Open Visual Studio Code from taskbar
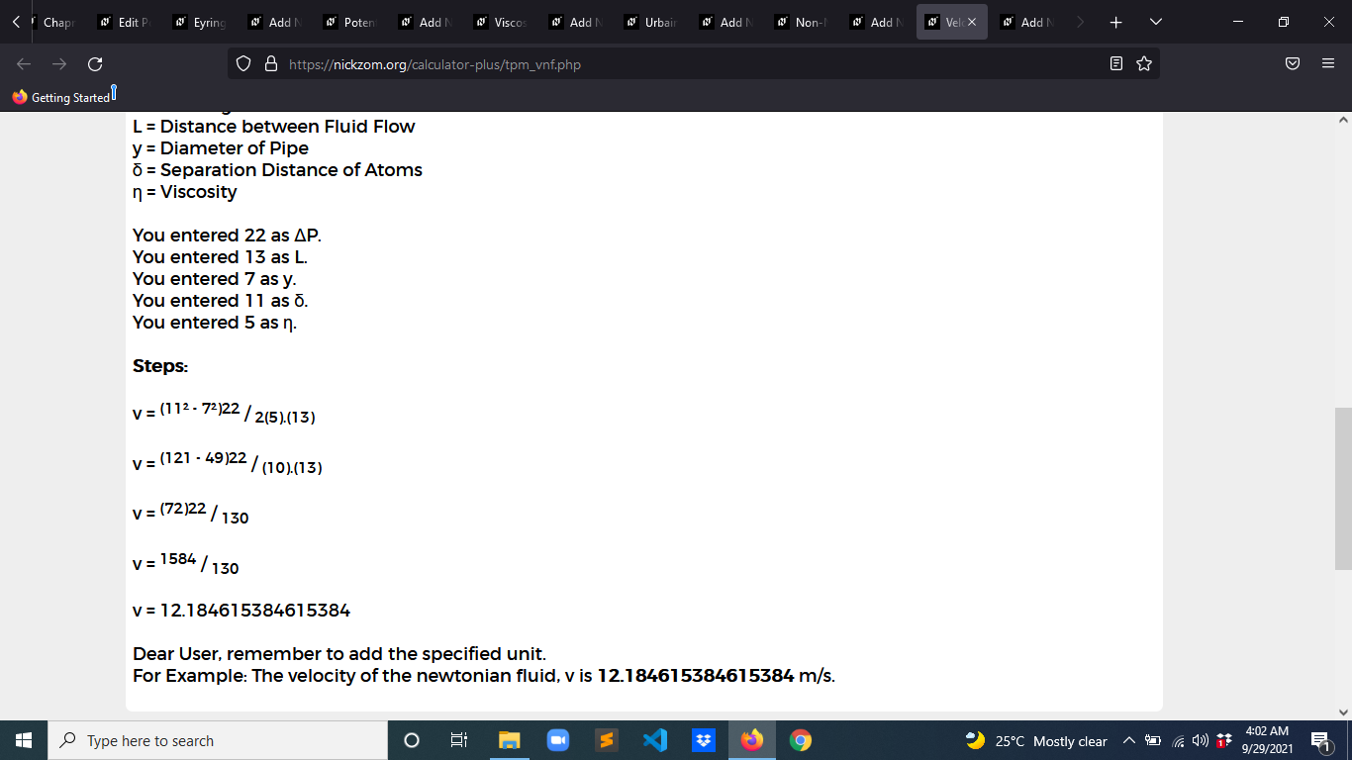 coord(654,740)
